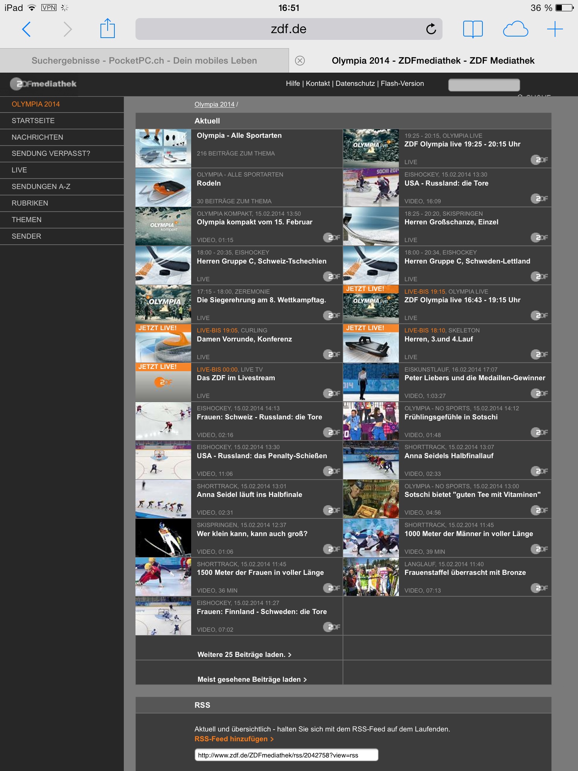Load Meist gesehene Beiträge
578x771 pixels.
click(252, 680)
